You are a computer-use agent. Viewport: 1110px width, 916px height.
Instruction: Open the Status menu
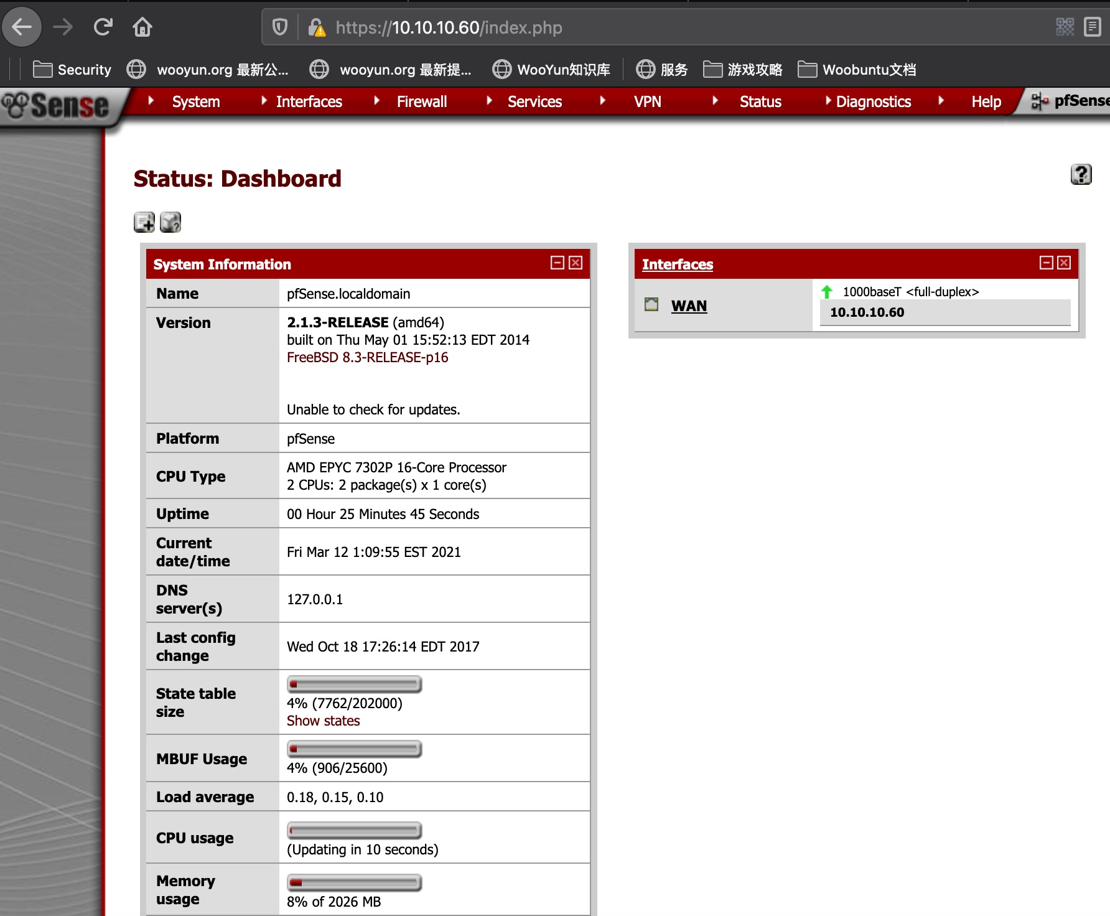point(760,101)
